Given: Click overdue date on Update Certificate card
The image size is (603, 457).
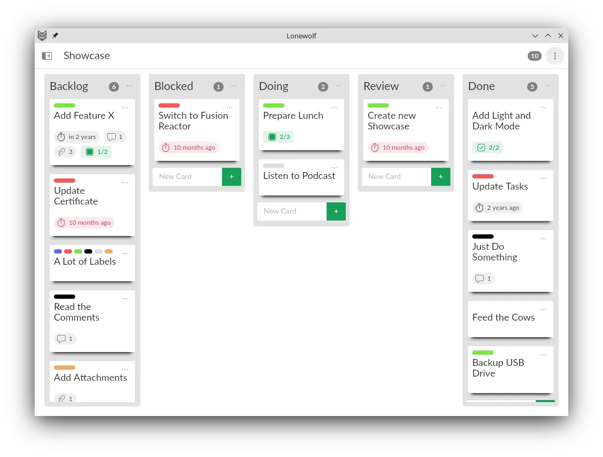Looking at the screenshot, I should click(84, 223).
